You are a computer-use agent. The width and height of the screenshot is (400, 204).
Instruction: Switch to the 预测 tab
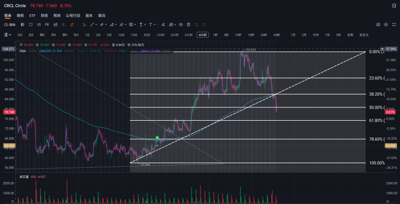pos(57,15)
